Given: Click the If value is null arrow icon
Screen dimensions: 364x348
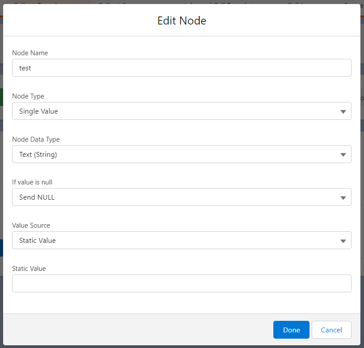Looking at the screenshot, I should [x=343, y=197].
